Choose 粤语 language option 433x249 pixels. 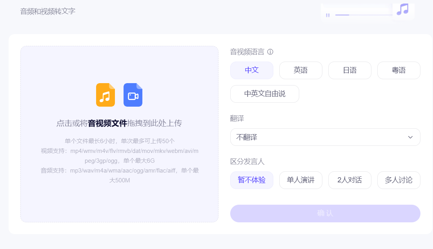398,70
